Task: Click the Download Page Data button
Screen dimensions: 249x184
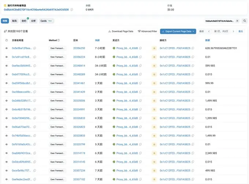Action: pyautogui.click(x=121, y=31)
